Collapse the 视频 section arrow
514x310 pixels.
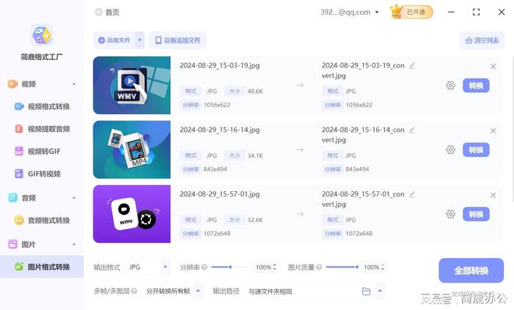[x=74, y=84]
